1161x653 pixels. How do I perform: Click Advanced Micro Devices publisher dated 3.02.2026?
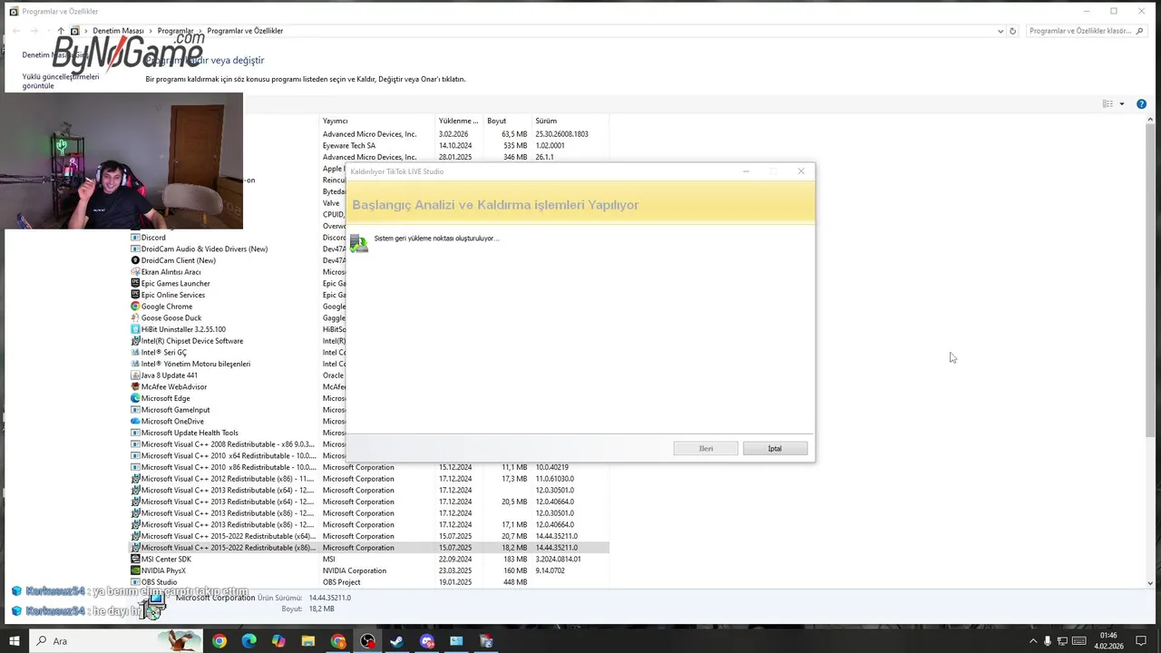(x=369, y=134)
